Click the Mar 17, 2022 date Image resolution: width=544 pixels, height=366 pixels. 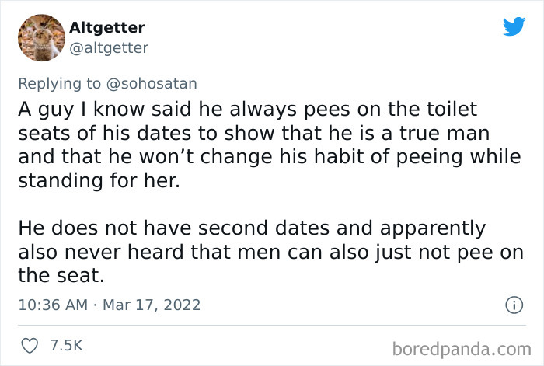[153, 305]
